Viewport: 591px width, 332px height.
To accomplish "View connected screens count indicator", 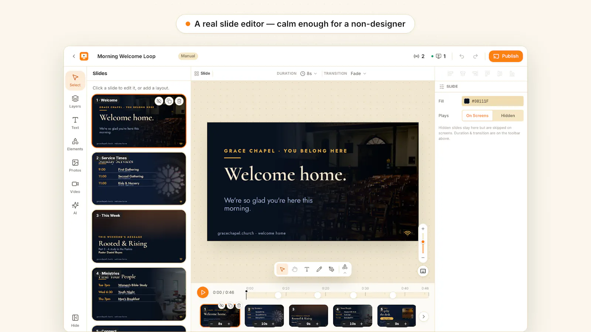I will (x=438, y=56).
